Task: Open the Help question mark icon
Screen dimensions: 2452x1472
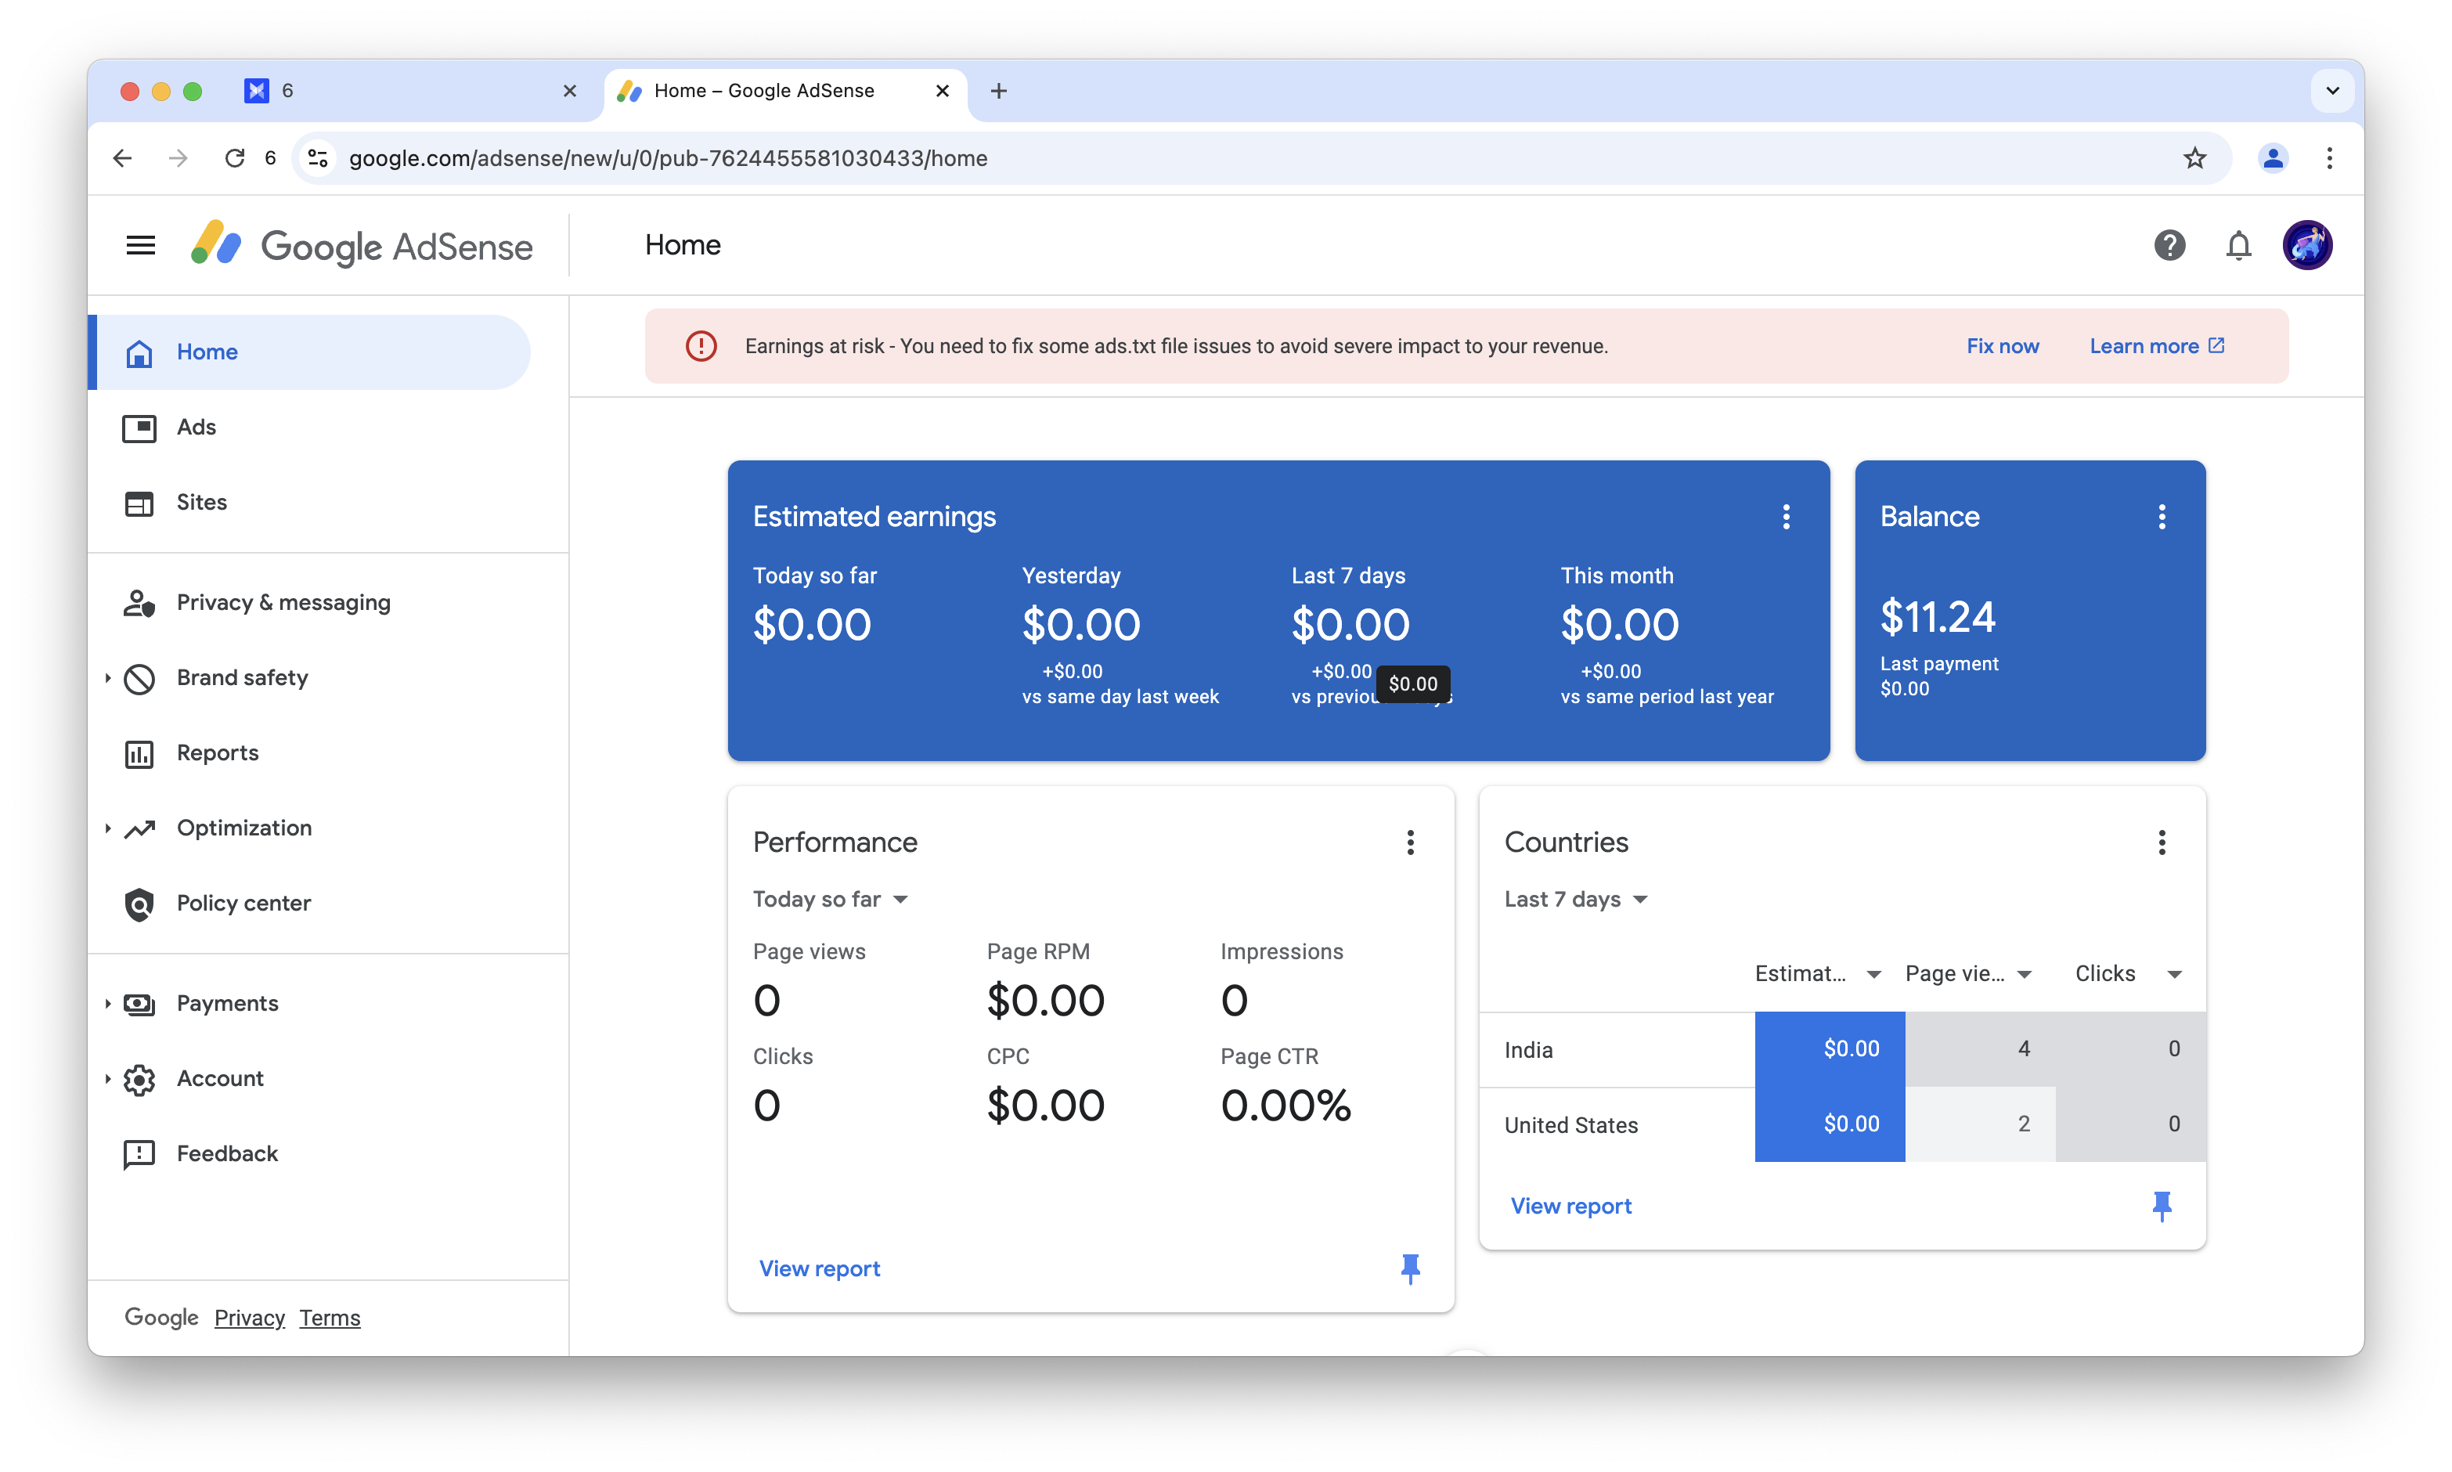Action: [x=2169, y=245]
